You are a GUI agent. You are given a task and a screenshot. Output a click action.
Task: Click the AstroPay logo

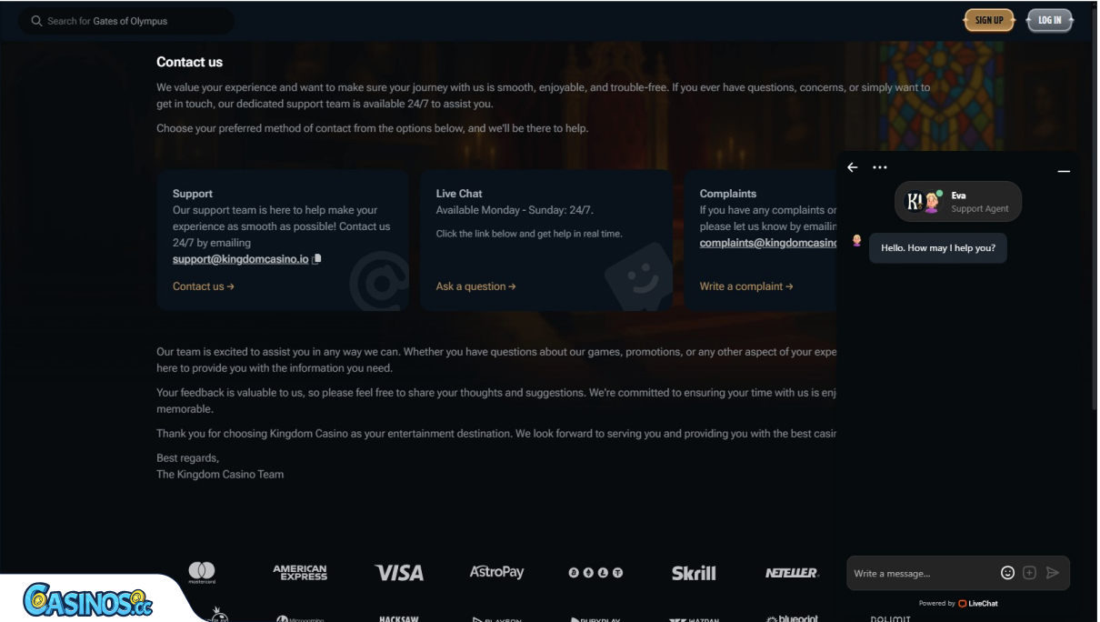click(x=497, y=572)
